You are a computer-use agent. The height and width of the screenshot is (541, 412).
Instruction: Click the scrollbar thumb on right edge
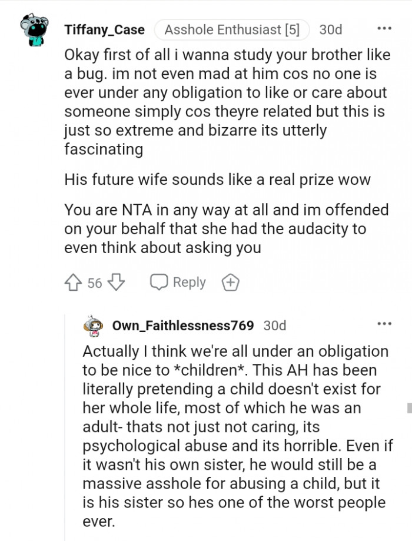point(409,407)
